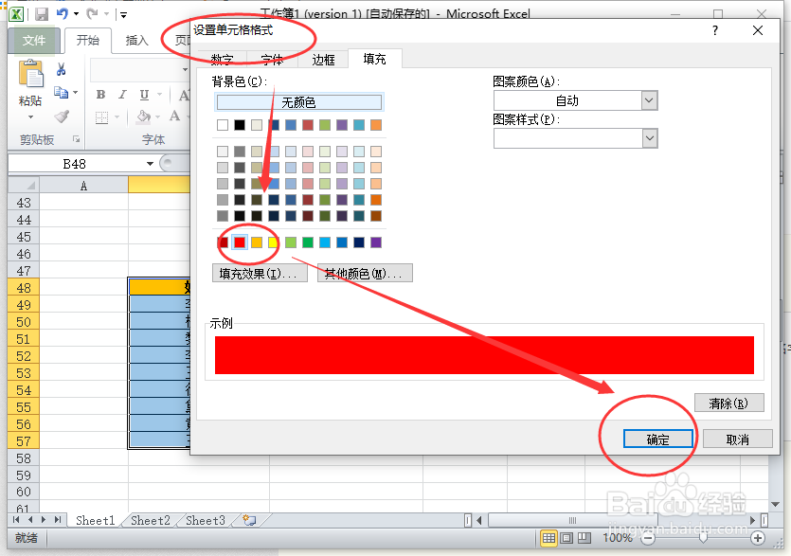
Task: Click the borders icon in the ribbon
Action: (x=102, y=117)
